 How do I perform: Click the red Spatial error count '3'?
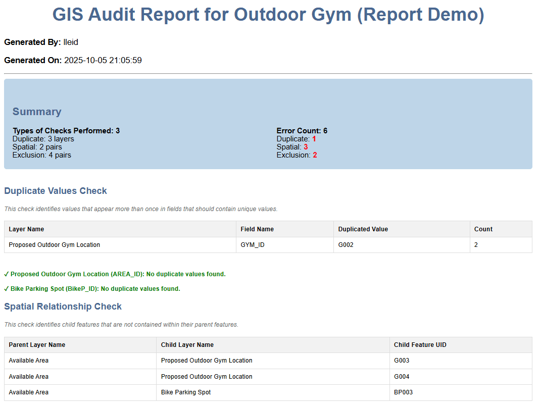pyautogui.click(x=306, y=147)
